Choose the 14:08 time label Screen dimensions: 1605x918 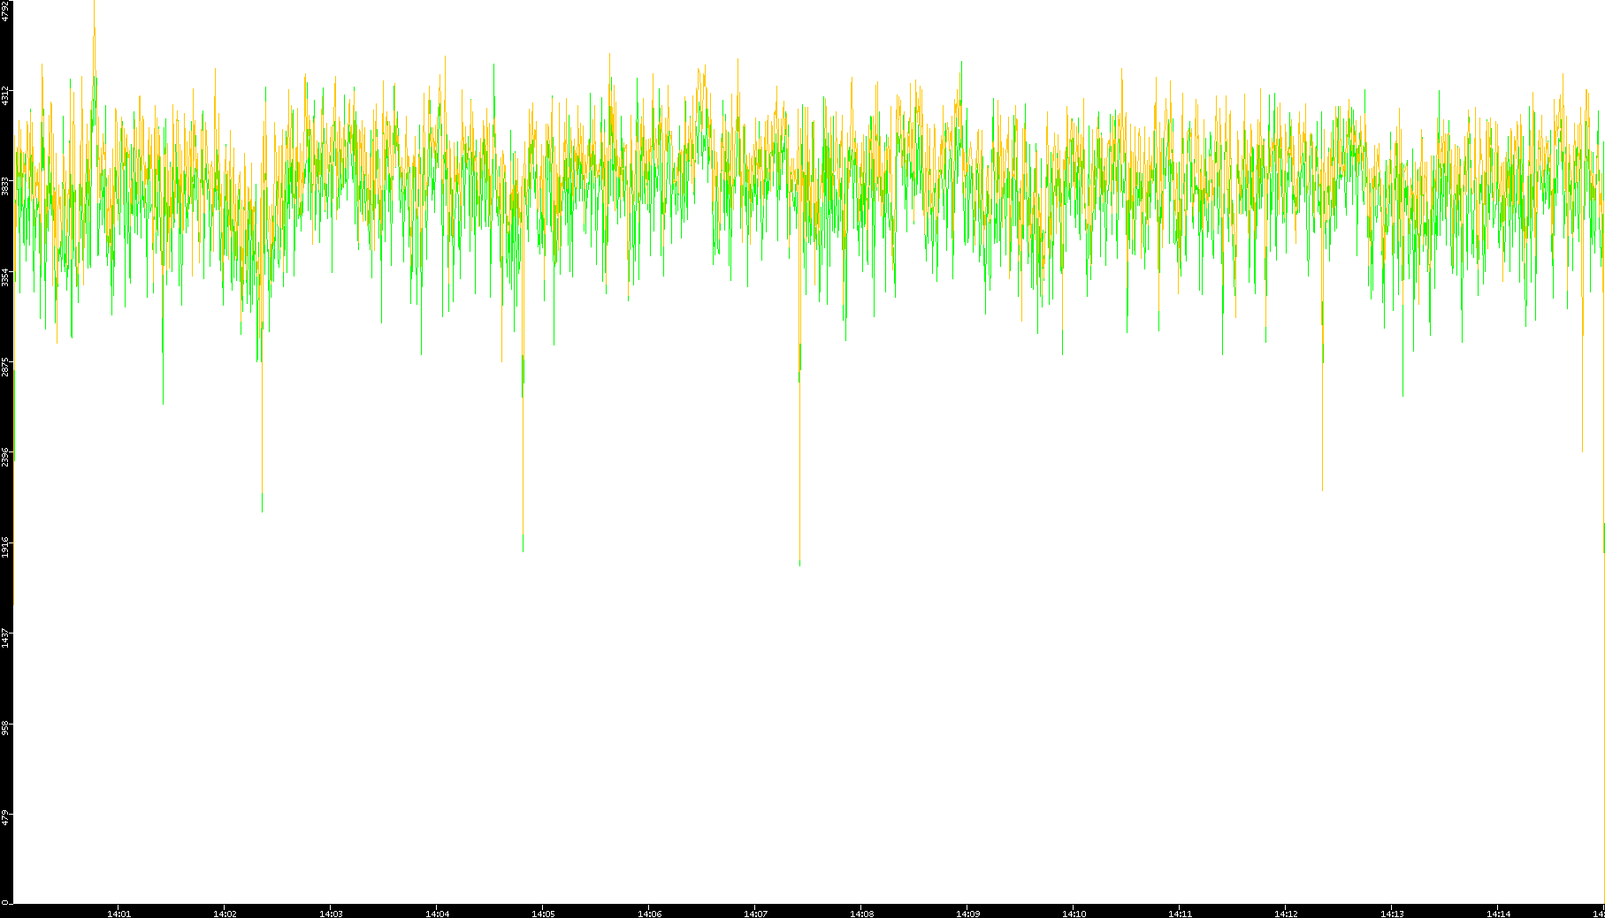click(861, 914)
